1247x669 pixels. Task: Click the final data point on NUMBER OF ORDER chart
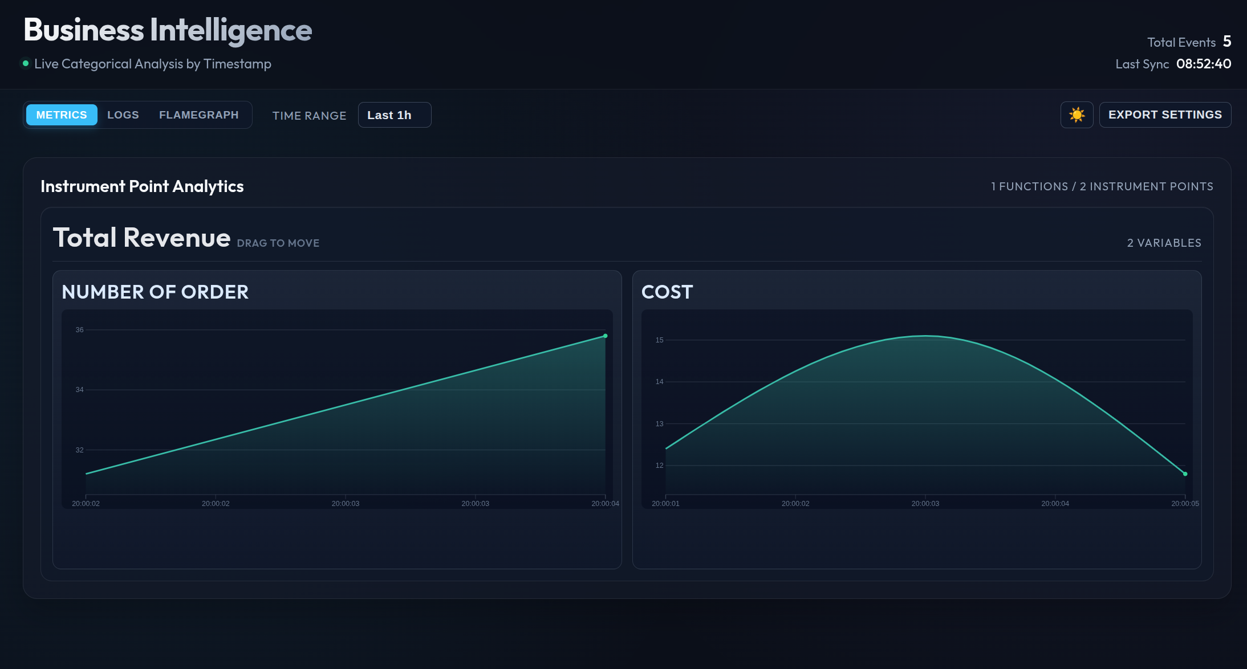604,336
